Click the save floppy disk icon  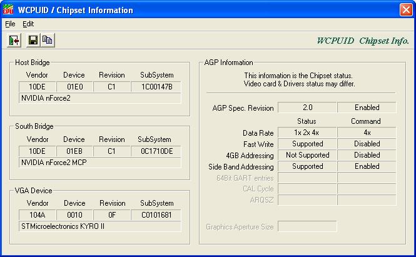pos(33,40)
